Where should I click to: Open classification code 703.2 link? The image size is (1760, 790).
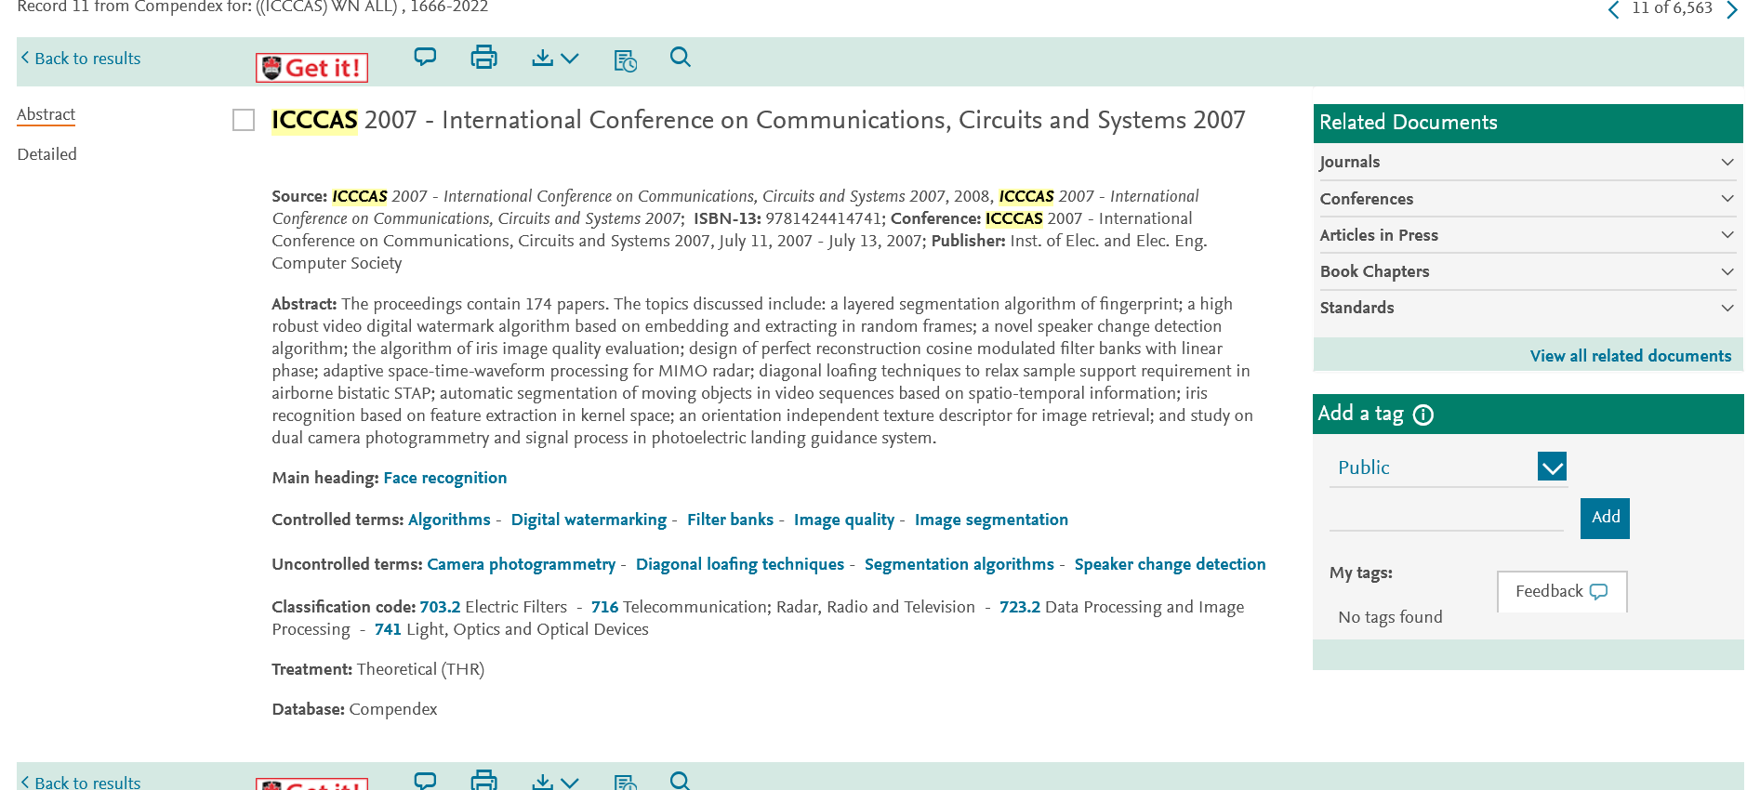point(440,607)
